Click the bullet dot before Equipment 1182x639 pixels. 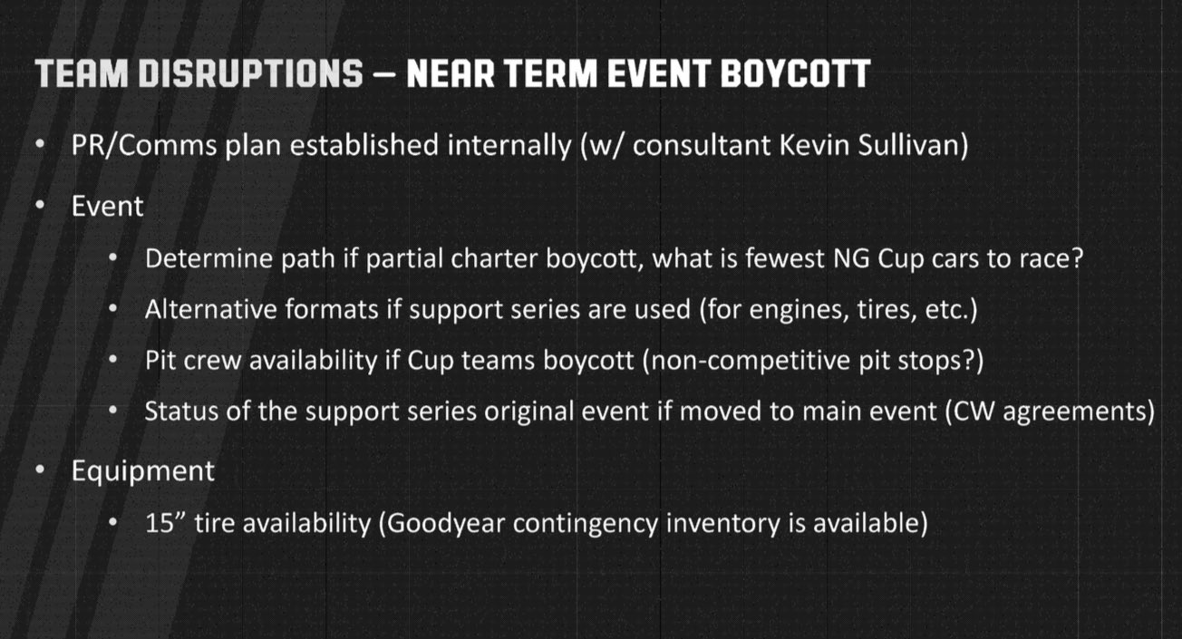coord(40,471)
